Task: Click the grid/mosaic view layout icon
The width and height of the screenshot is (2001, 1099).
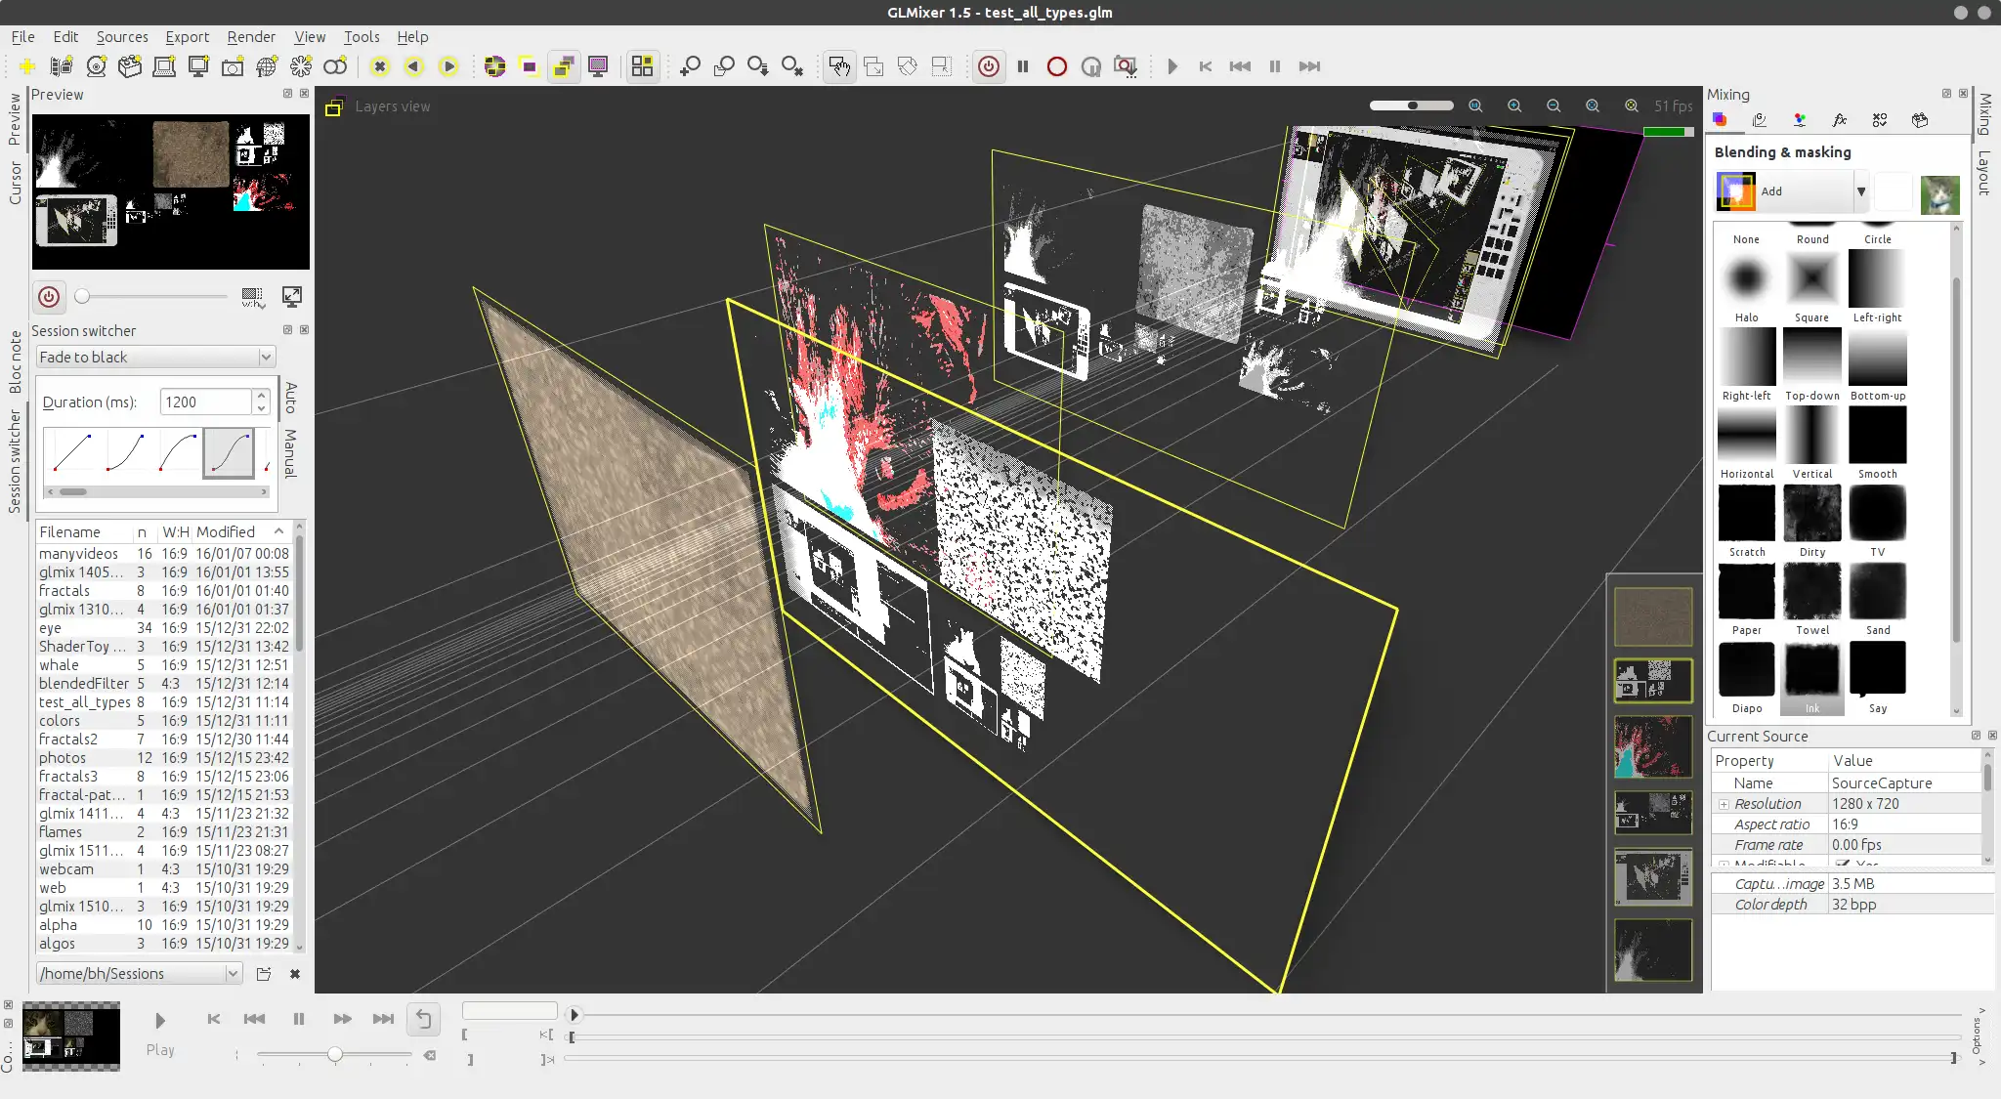Action: 643,65
